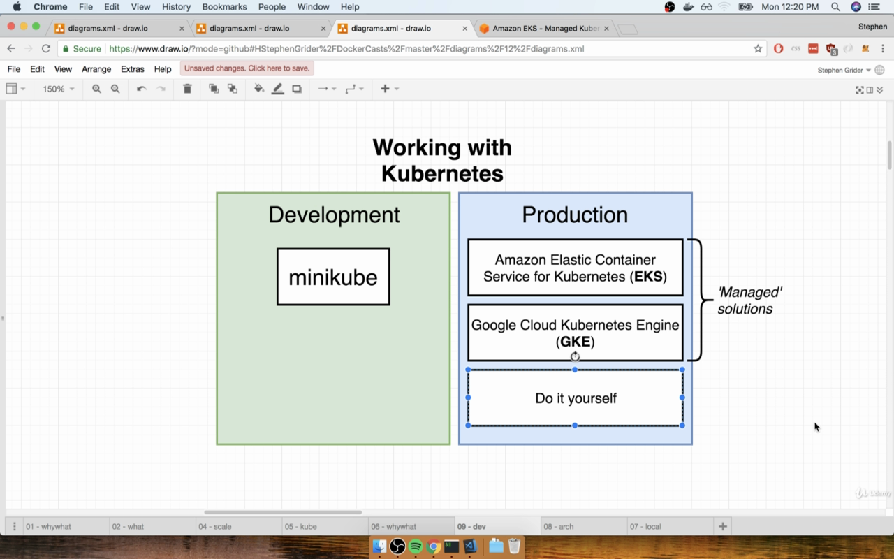Image resolution: width=894 pixels, height=559 pixels.
Task: Open the fill color bucket tool
Action: pyautogui.click(x=259, y=89)
